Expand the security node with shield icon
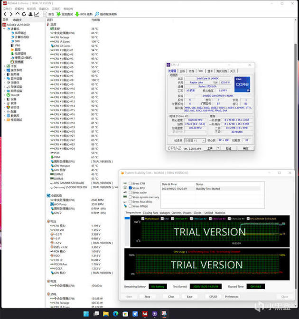Screen dimensions: 299x319 coord(4,108)
